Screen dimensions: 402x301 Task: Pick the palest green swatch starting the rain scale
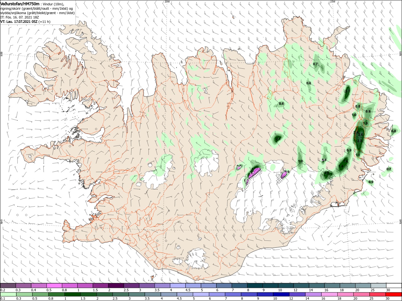pos(8,294)
